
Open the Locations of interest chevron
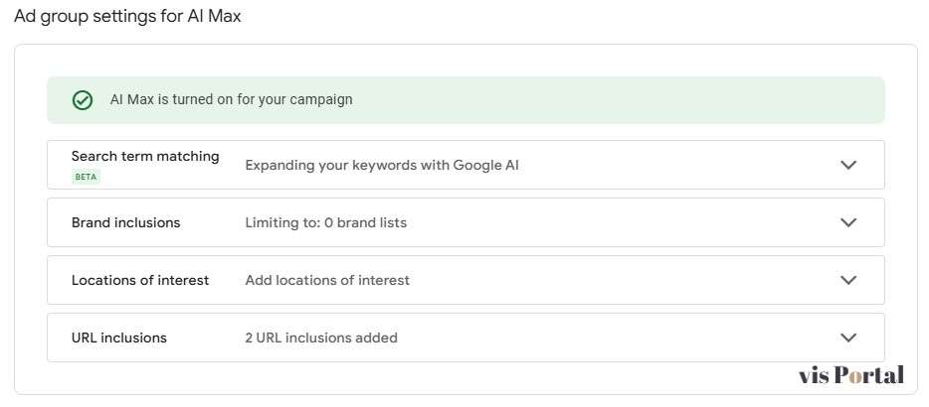[x=848, y=280]
